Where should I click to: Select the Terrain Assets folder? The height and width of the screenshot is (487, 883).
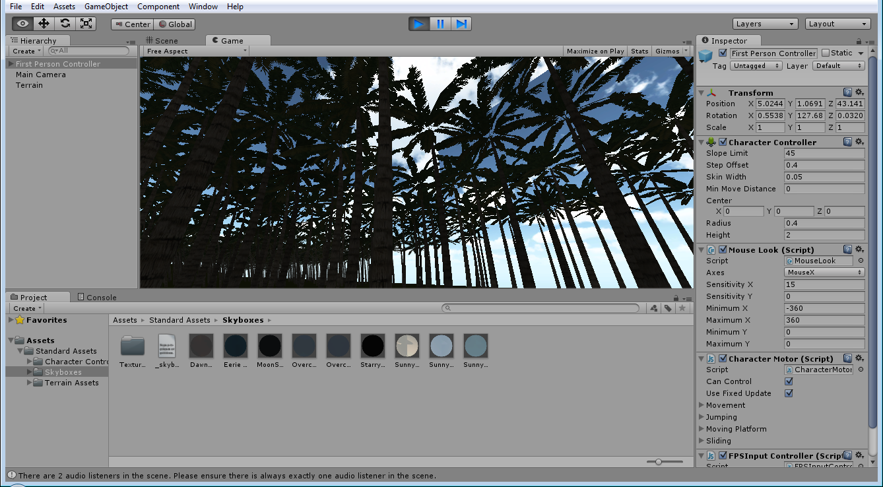(x=71, y=383)
